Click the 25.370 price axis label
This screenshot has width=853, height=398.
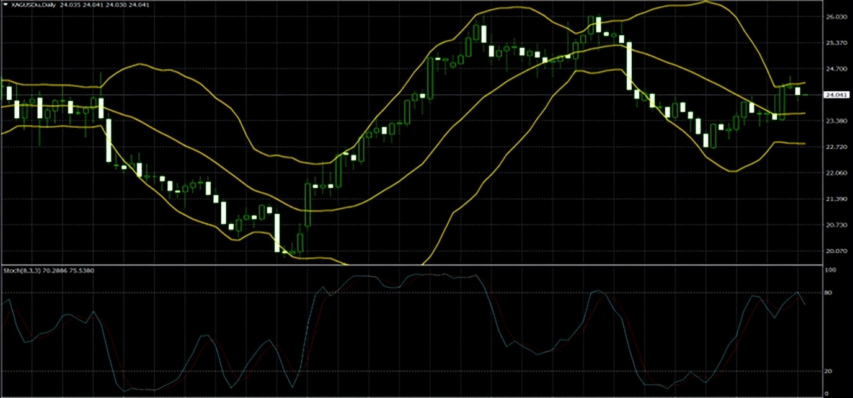[836, 43]
